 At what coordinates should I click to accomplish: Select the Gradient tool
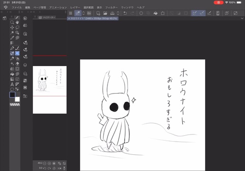tap(12, 79)
